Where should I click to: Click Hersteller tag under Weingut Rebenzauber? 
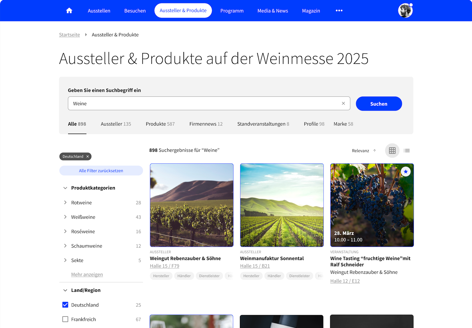161,276
